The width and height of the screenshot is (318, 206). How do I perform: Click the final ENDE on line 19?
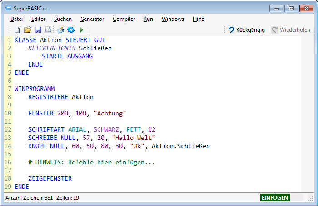tap(22, 187)
